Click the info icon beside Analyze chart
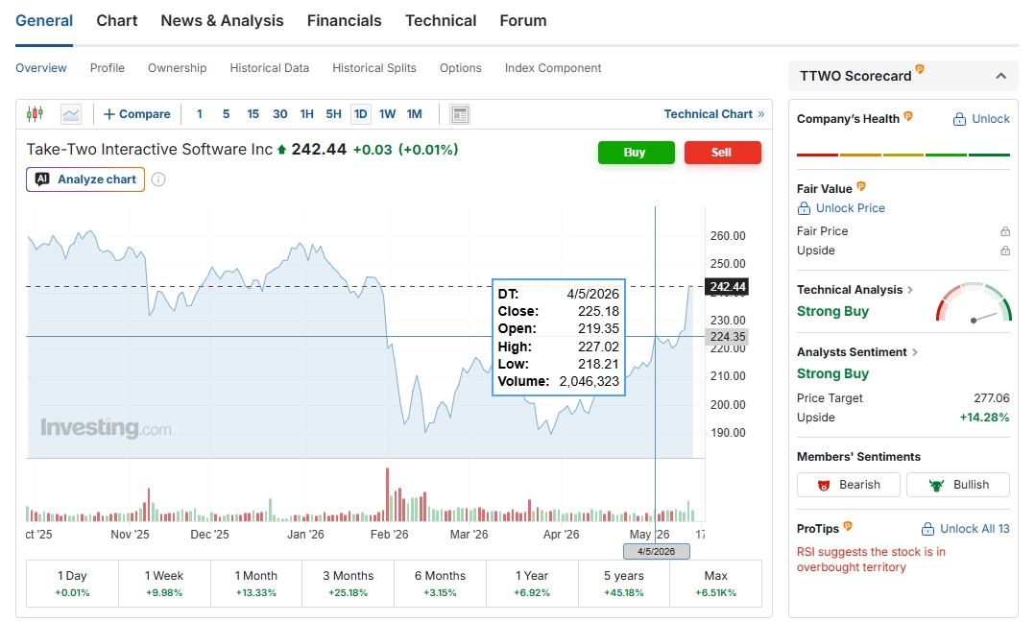 click(158, 179)
